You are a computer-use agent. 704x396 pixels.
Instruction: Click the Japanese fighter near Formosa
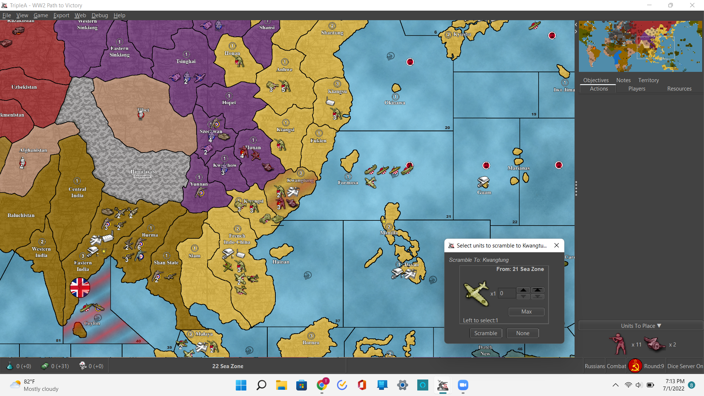(x=371, y=182)
